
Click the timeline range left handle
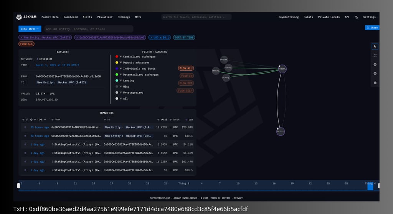[x=18, y=186]
